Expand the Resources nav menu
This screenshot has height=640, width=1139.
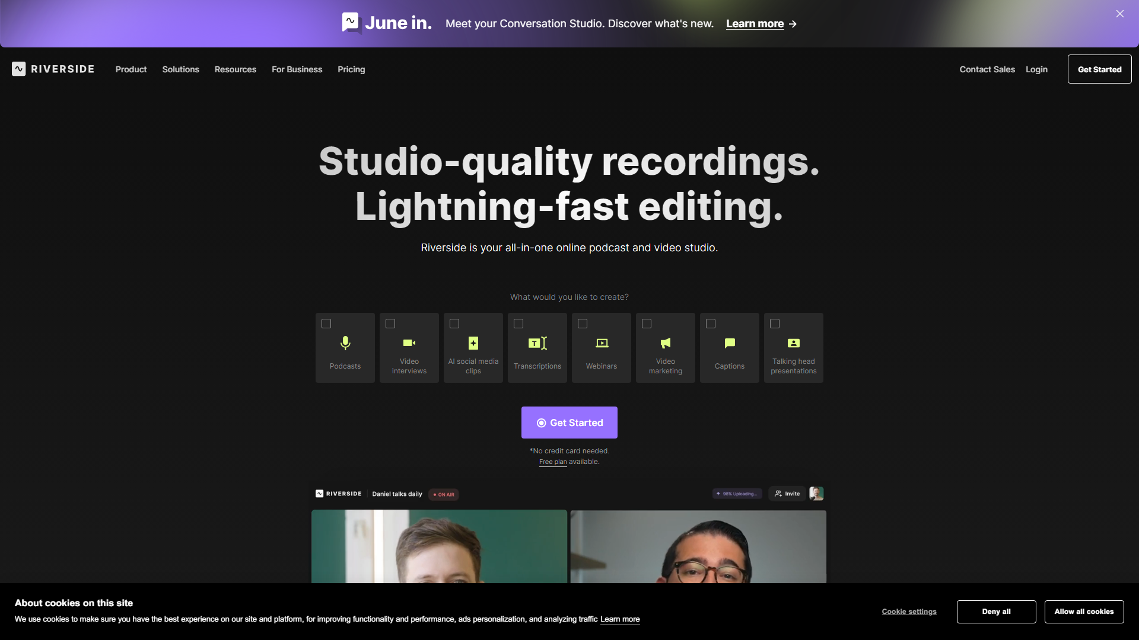[x=236, y=69]
